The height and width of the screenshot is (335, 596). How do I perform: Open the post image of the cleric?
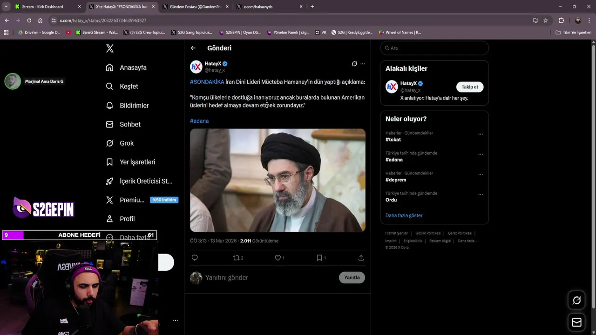coord(278,180)
